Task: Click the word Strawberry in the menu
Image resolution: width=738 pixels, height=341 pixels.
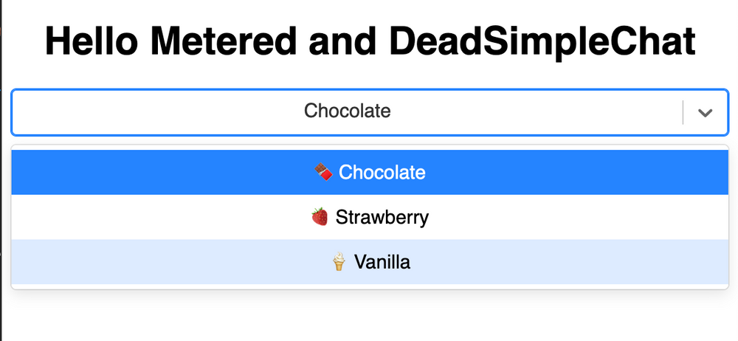Action: coord(382,218)
